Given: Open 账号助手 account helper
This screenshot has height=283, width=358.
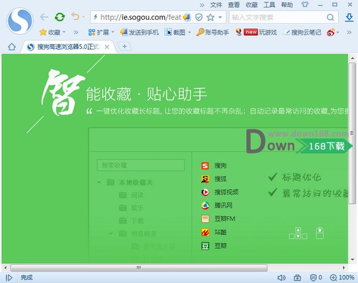Looking at the screenshot, I should (212, 32).
